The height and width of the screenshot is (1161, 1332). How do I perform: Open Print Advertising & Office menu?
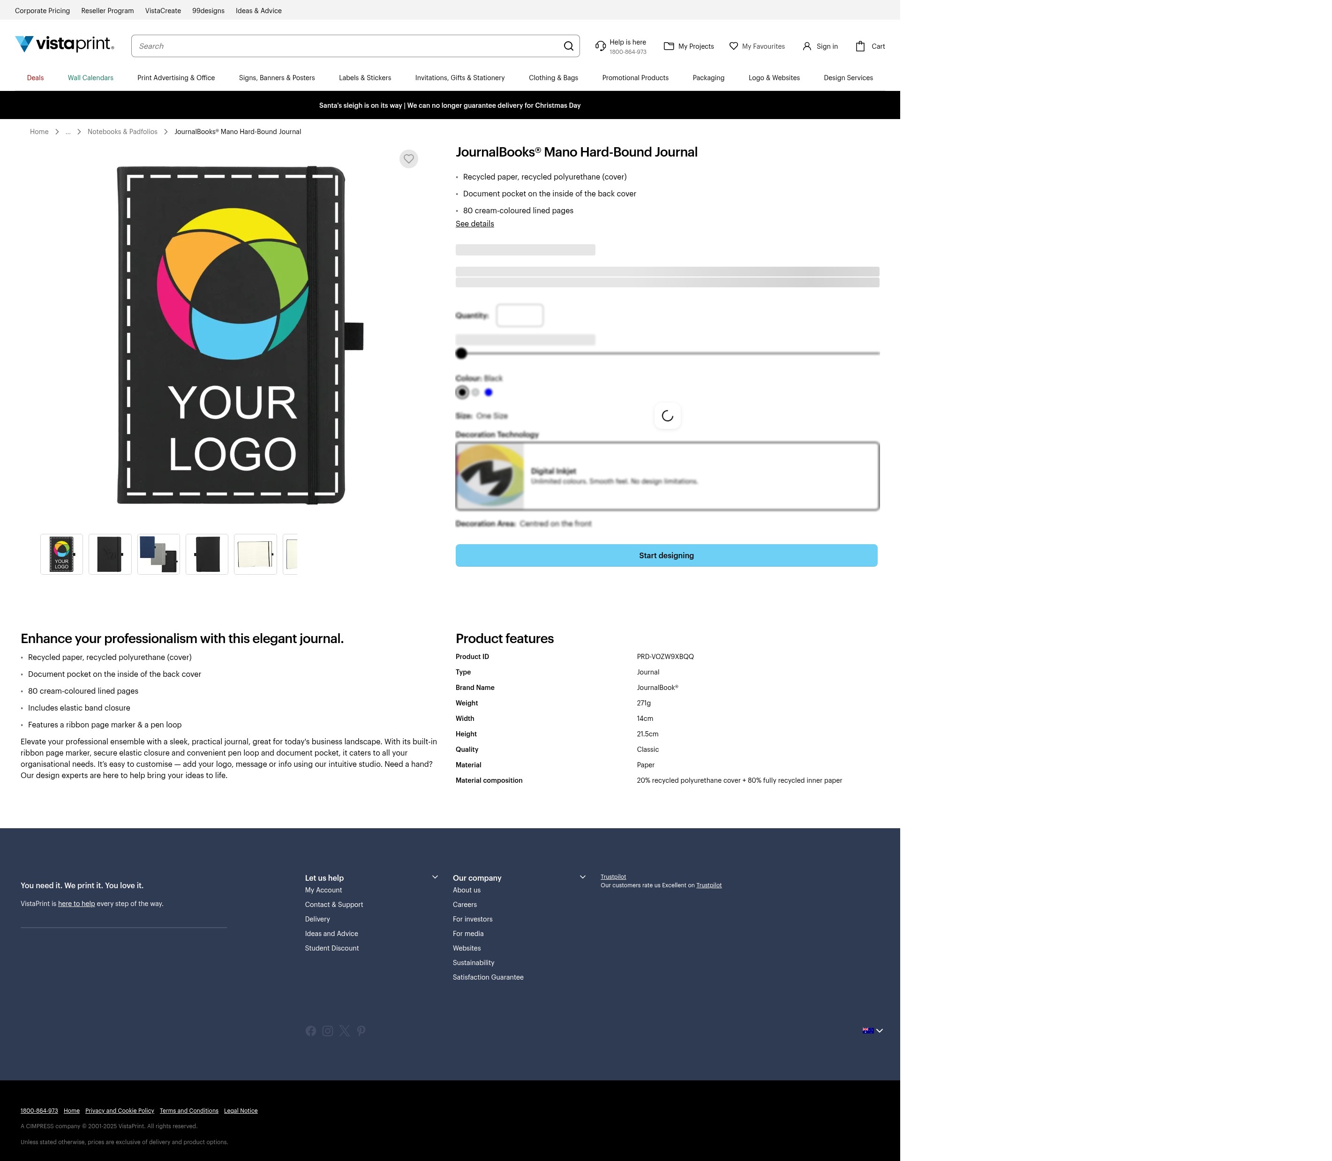176,78
